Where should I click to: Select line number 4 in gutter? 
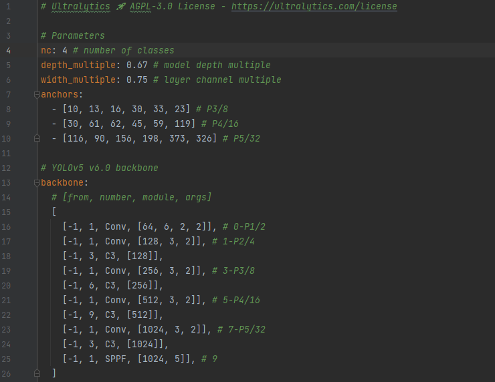[x=8, y=51]
